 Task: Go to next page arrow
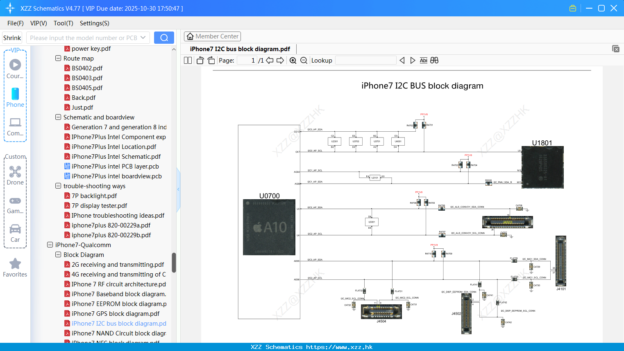pos(280,61)
